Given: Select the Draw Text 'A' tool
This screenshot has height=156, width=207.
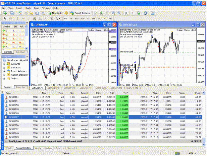Looking at the screenshot, I should pos(46,19).
